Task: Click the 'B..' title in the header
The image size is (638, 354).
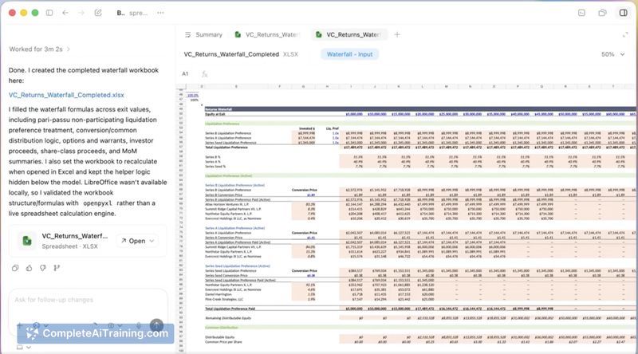Action: point(120,13)
